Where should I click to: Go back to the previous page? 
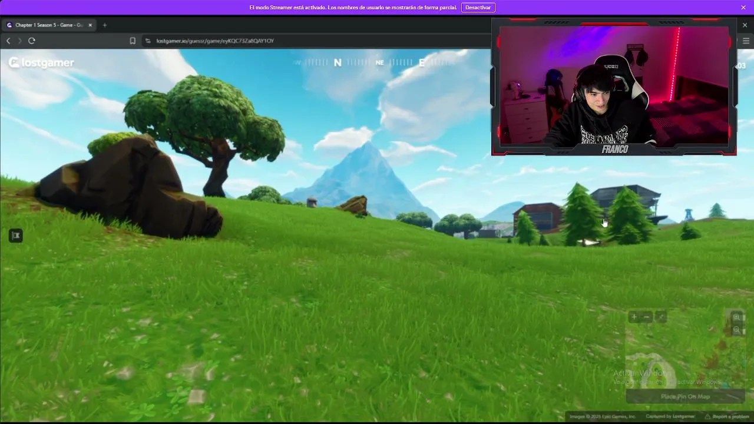(x=8, y=41)
